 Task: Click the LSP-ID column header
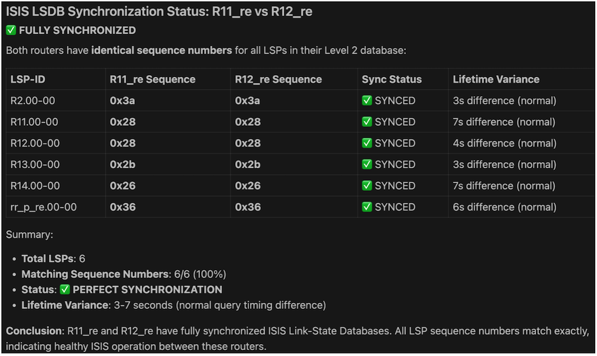tap(28, 79)
